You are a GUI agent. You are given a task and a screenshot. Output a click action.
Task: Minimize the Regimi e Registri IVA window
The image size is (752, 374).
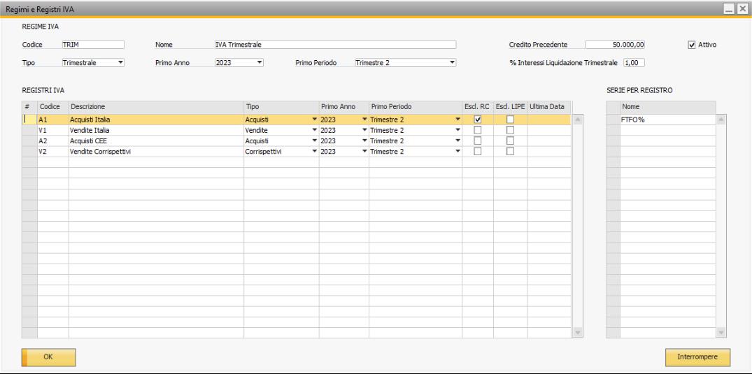point(729,9)
